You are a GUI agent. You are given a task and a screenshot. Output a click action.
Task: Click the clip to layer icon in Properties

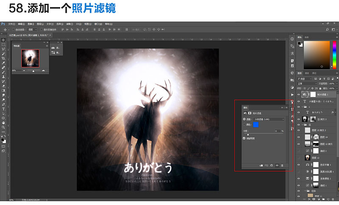click(261, 166)
